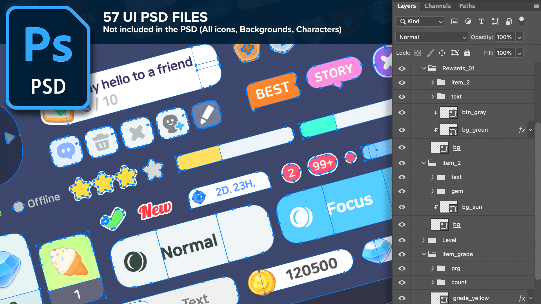Hide the Rewards_01 group
Screen dimensions: 541x304
402,68
